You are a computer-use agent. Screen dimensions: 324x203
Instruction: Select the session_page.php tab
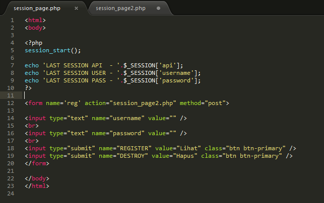point(37,8)
